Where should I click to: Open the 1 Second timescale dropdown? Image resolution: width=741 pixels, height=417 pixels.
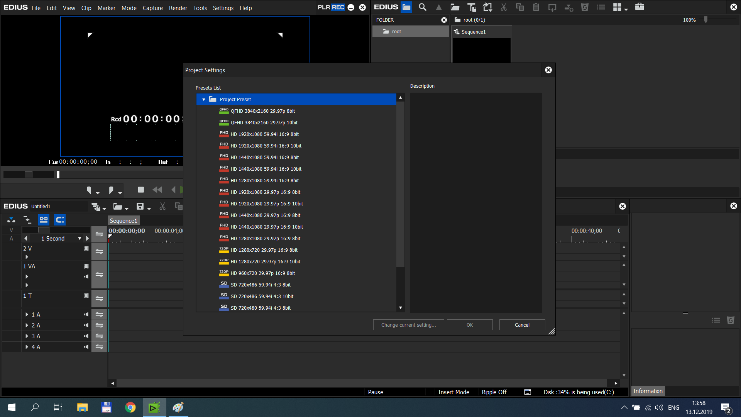pyautogui.click(x=80, y=239)
